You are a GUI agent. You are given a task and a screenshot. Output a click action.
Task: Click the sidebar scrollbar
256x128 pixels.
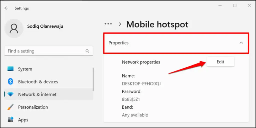tap(93, 79)
